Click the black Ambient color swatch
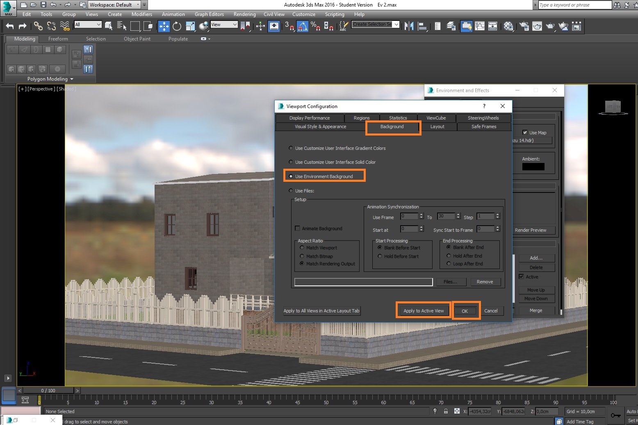This screenshot has height=425, width=638. [533, 167]
